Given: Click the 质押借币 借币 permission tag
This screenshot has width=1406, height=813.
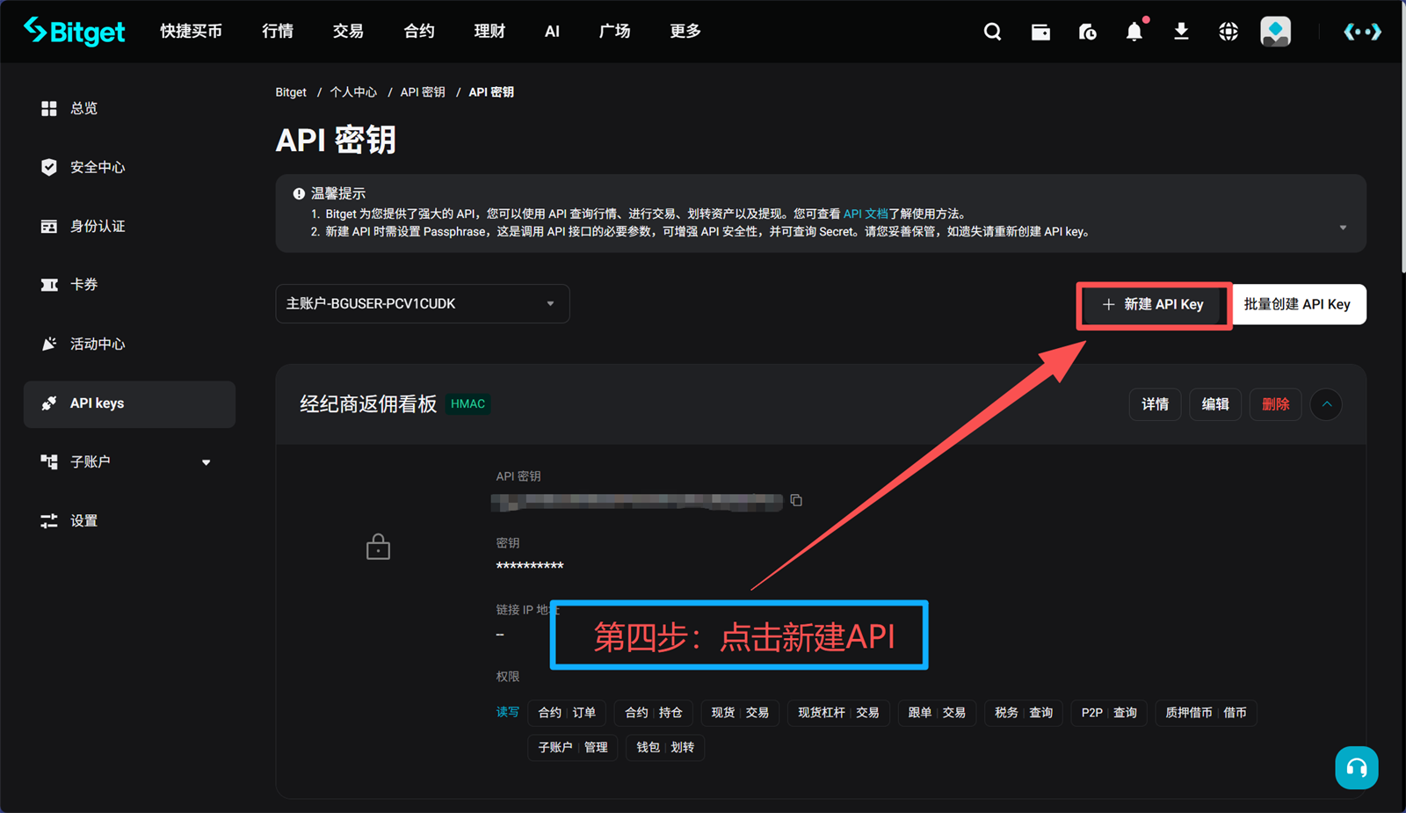Looking at the screenshot, I should tap(1206, 713).
